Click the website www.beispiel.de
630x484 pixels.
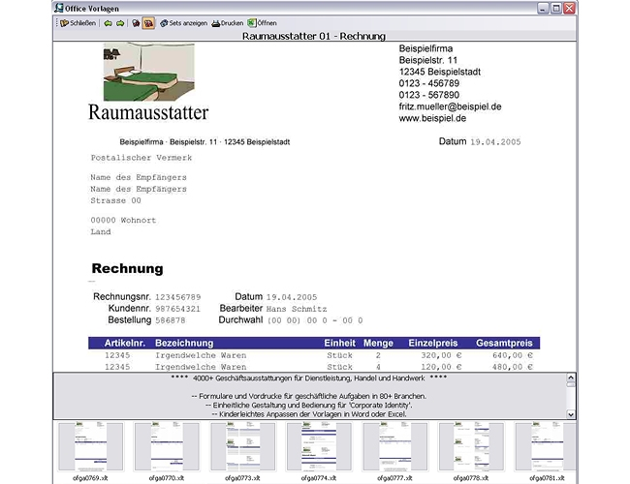pyautogui.click(x=432, y=118)
